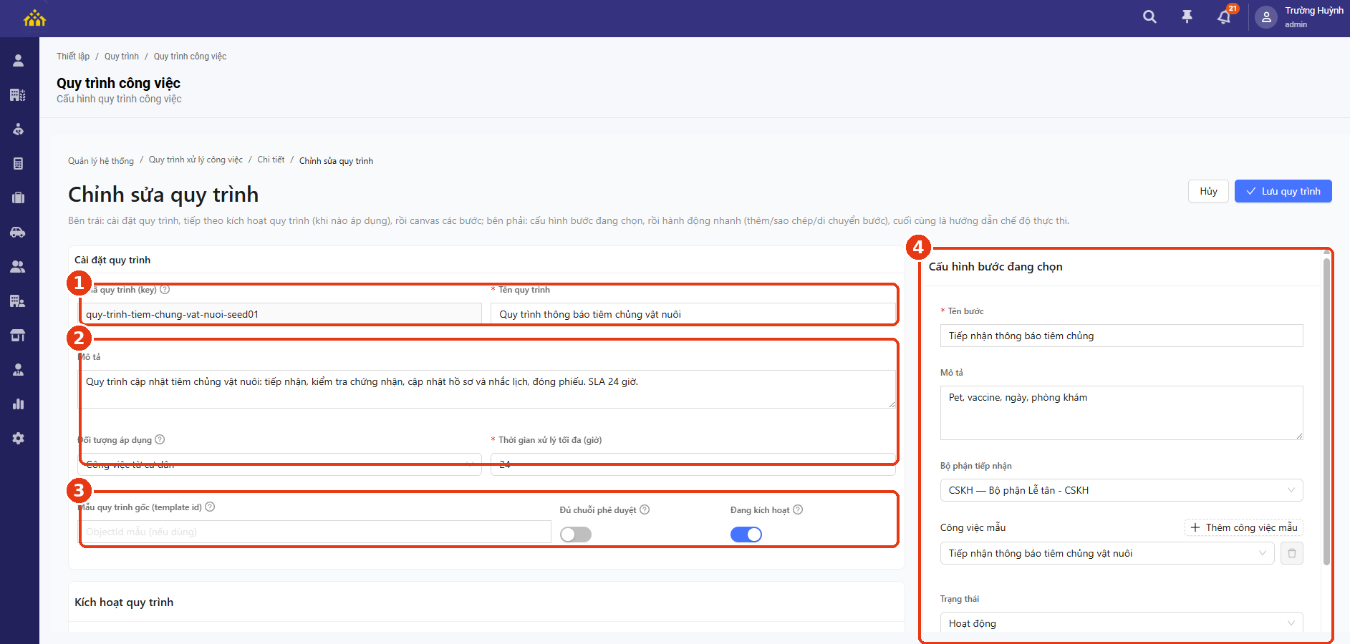Image resolution: width=1350 pixels, height=644 pixels.
Task: Click help icon beside Đối tượng áp dụng
Action: 160,439
